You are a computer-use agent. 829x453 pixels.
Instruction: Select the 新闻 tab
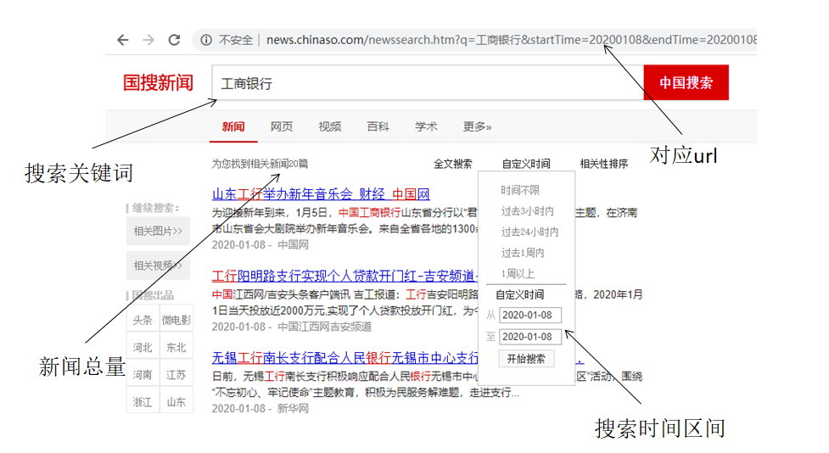pos(233,127)
